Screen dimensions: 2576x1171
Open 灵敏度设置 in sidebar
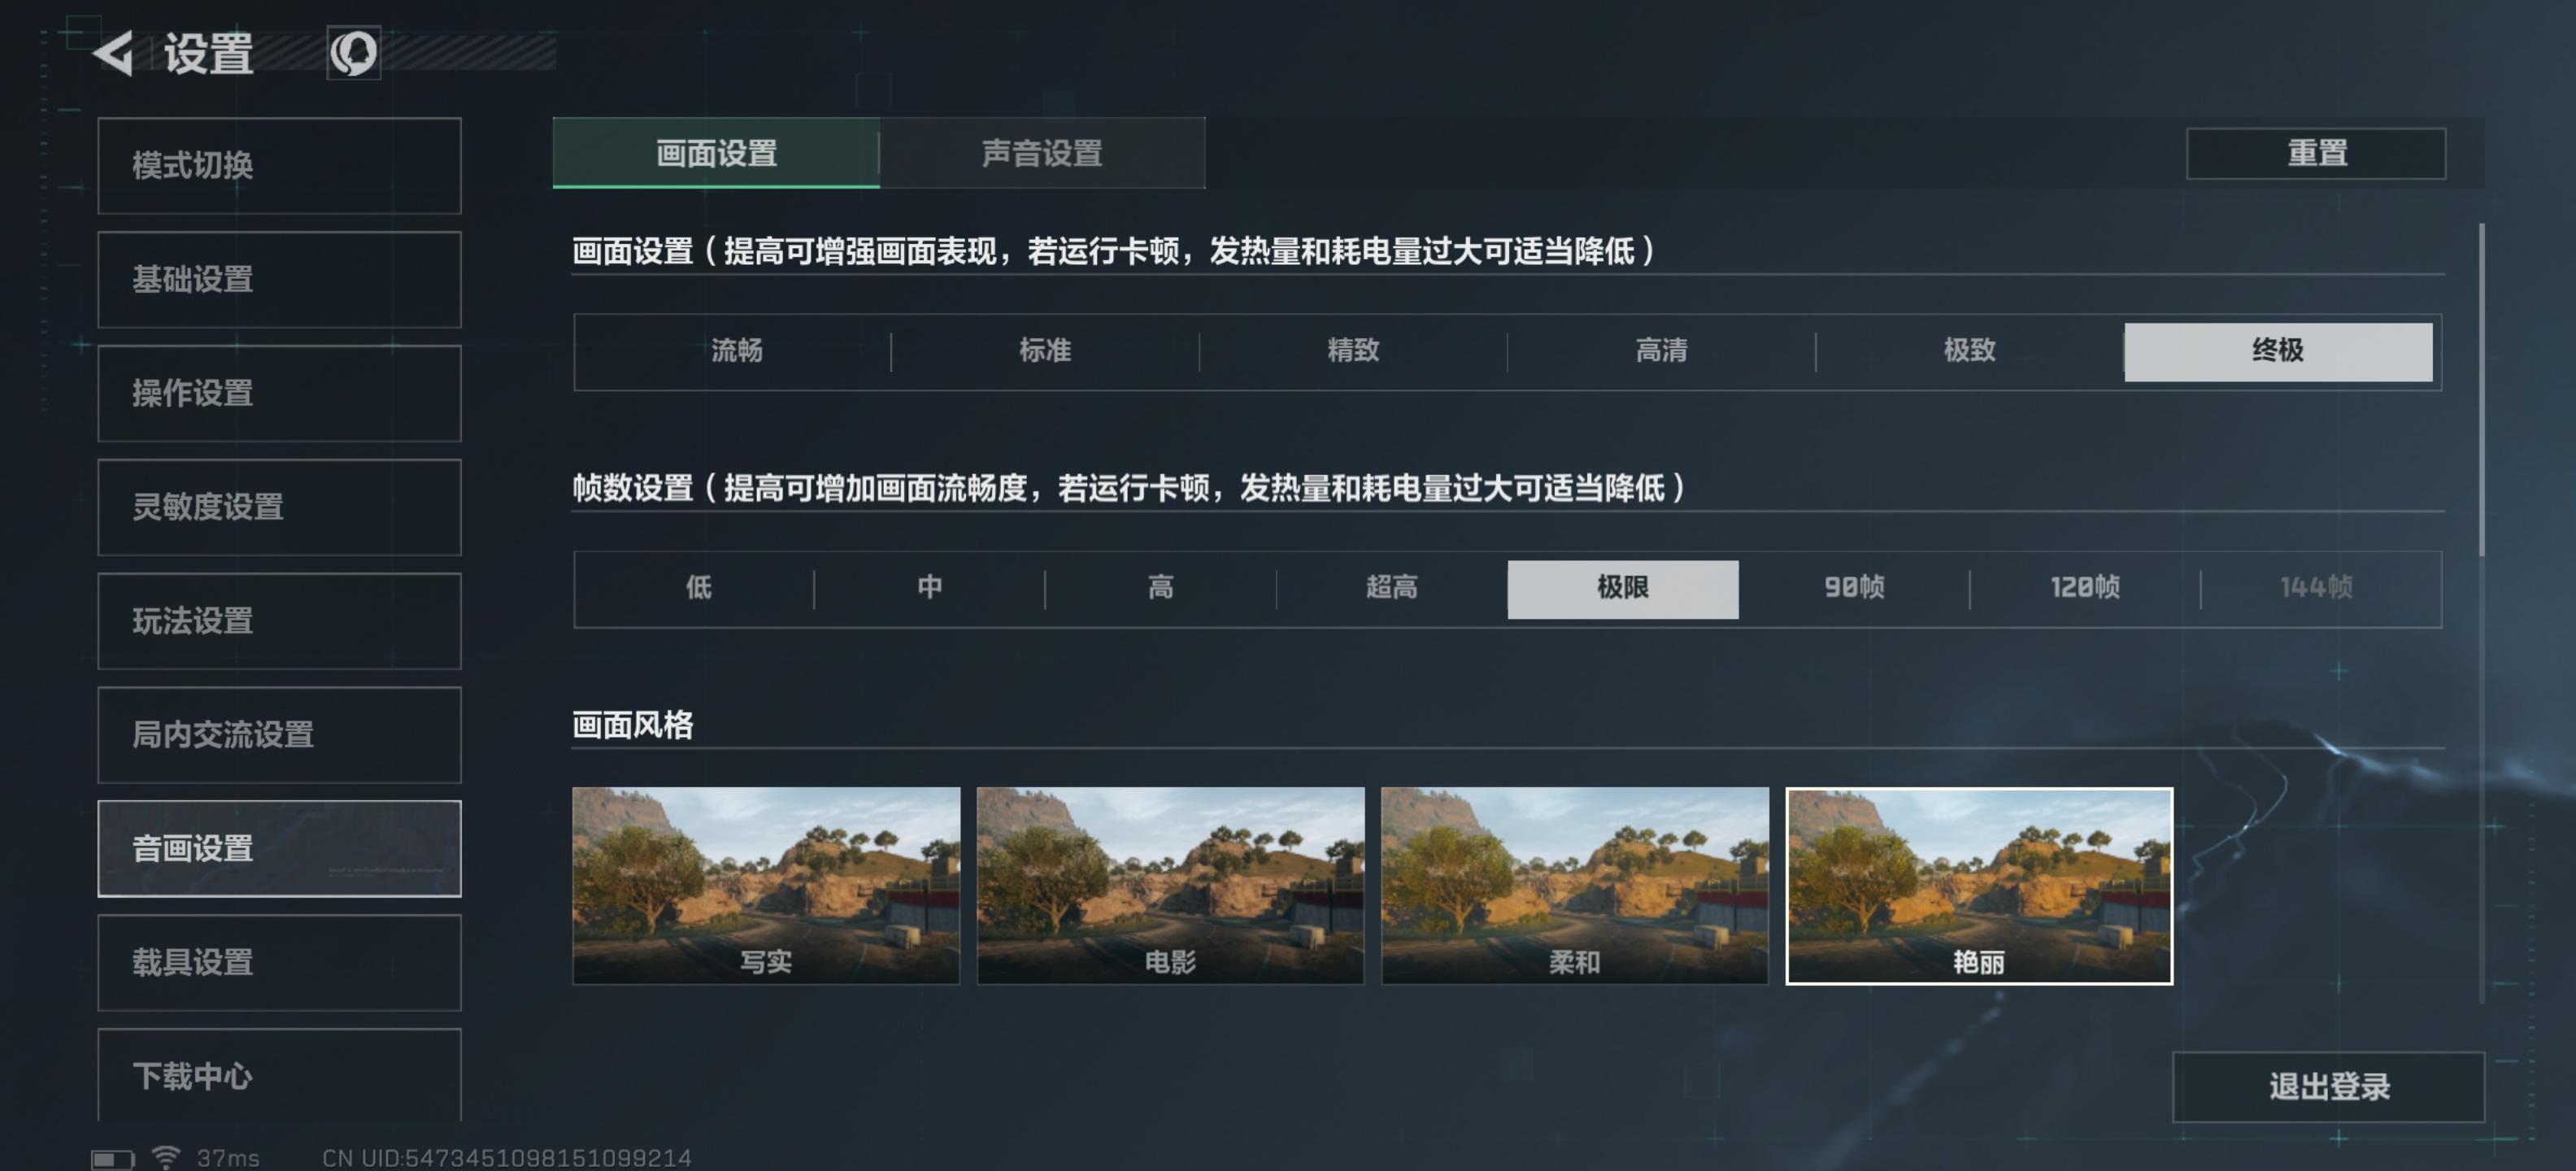(279, 507)
